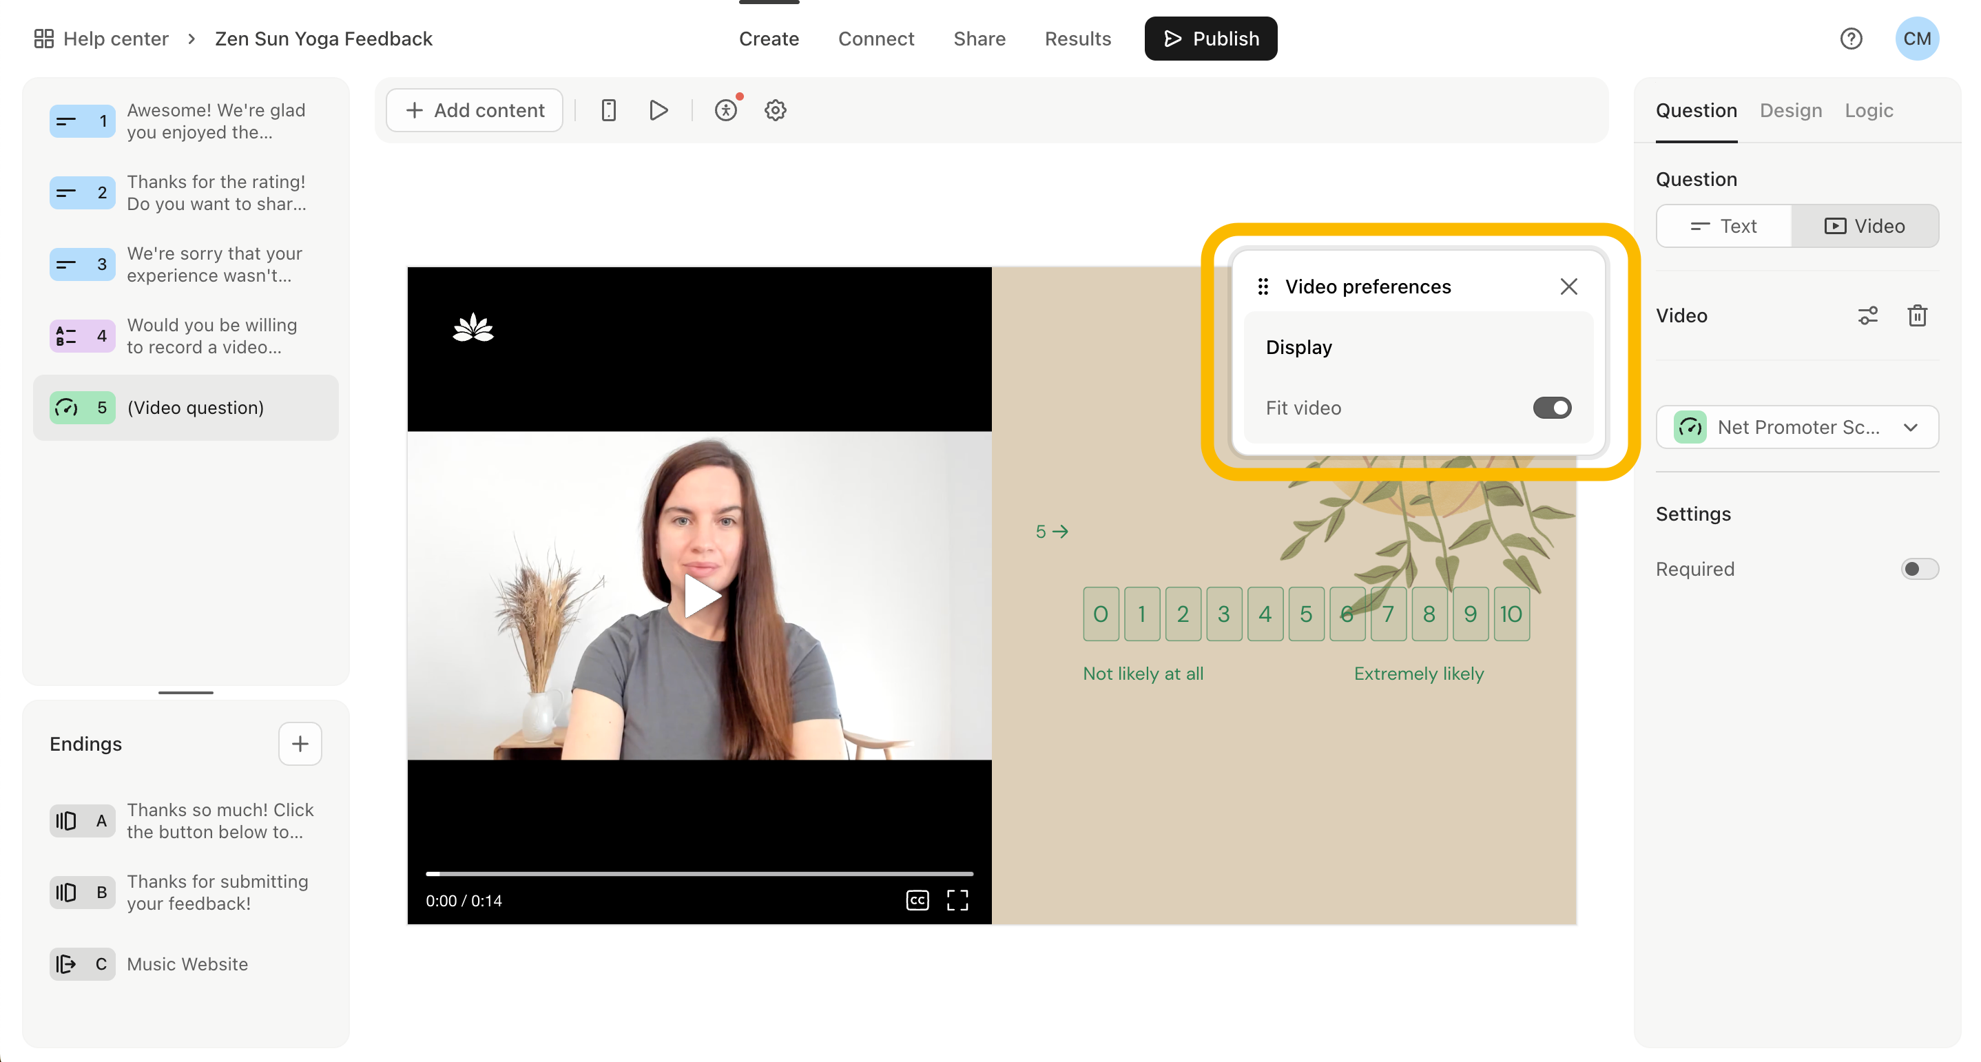Click the Zen Sun Yoga Feedback title
This screenshot has height=1062, width=1981.
click(x=324, y=39)
